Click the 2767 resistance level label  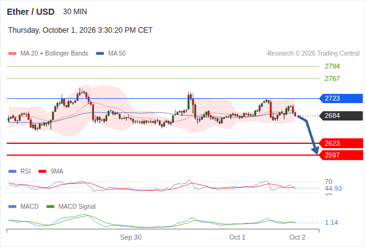(332, 78)
